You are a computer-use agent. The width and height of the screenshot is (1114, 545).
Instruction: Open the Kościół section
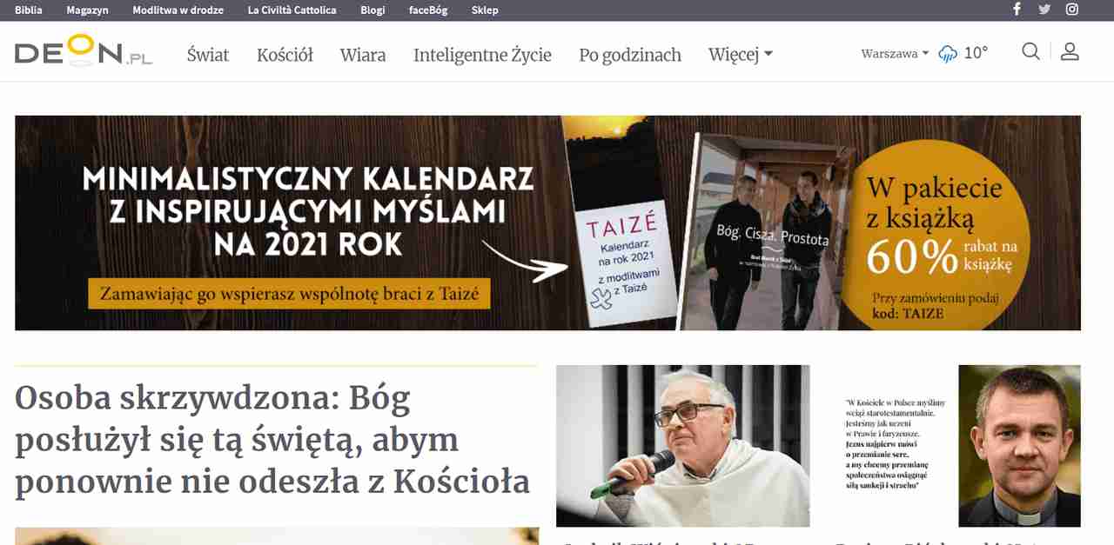[285, 55]
